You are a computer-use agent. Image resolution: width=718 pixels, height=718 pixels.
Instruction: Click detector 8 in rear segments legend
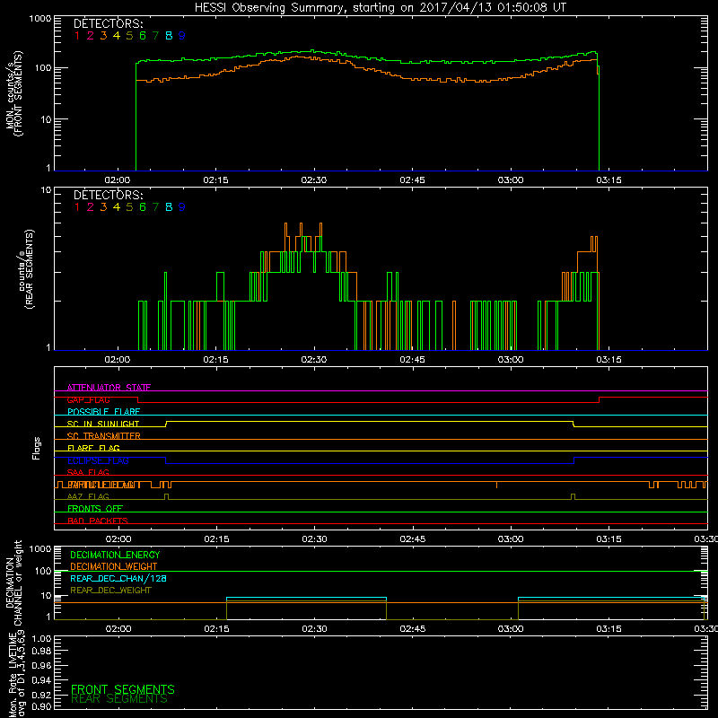[169, 207]
